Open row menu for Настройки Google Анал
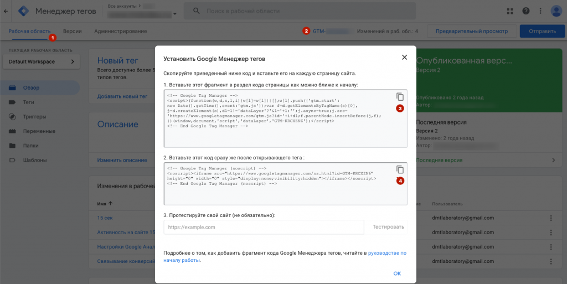Screen dimensions: 567x284 tap(551, 247)
